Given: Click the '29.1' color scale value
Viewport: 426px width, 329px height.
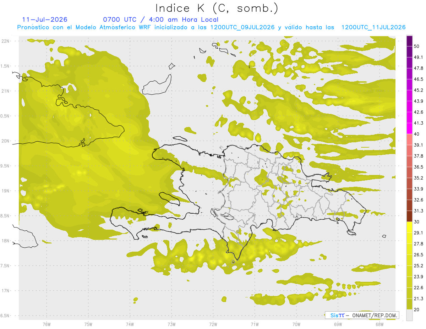Looking at the screenshot, I should point(419,233).
